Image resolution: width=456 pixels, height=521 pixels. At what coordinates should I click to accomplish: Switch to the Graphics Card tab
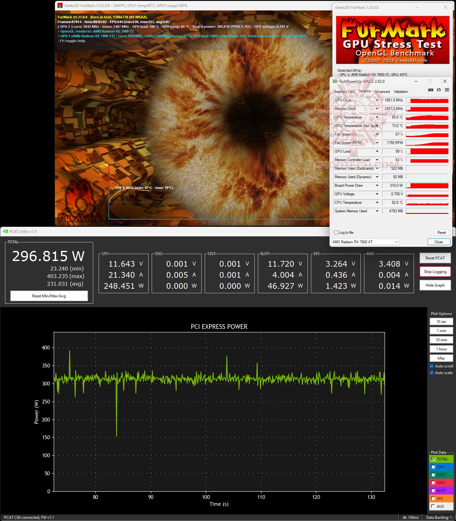click(x=344, y=92)
